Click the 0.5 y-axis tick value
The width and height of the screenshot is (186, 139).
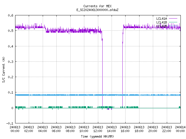coord(10,31)
